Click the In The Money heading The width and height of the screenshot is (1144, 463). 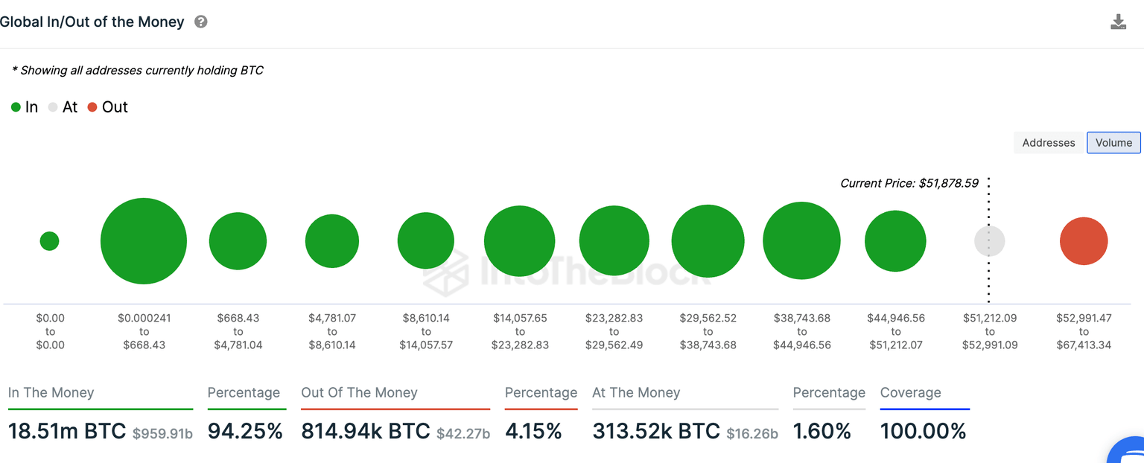(50, 392)
